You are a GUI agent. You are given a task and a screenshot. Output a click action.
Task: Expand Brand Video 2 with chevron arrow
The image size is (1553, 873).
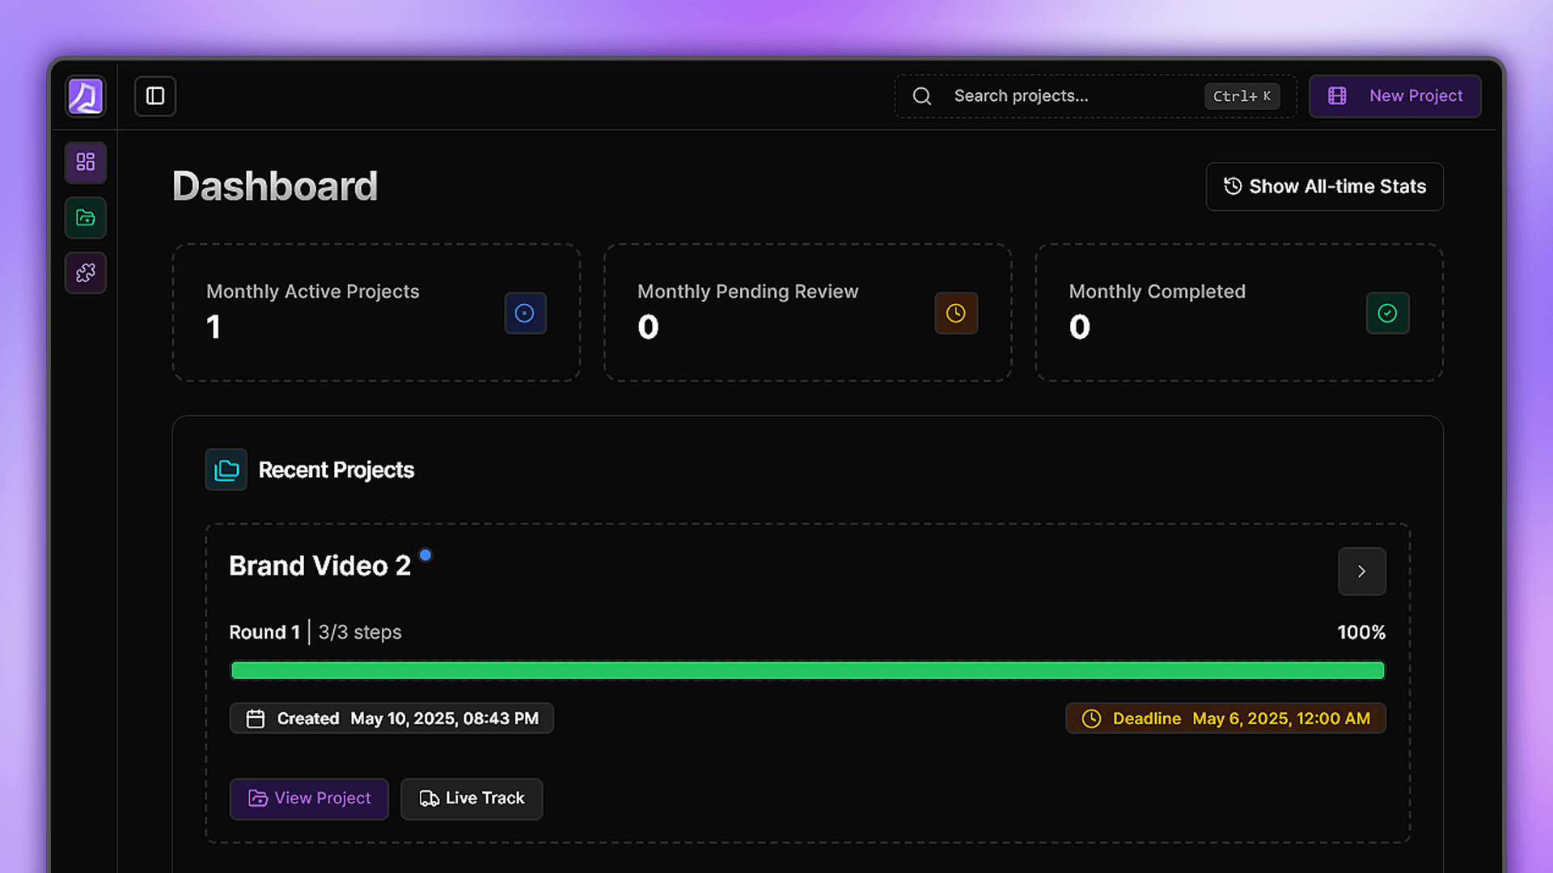[x=1362, y=571]
